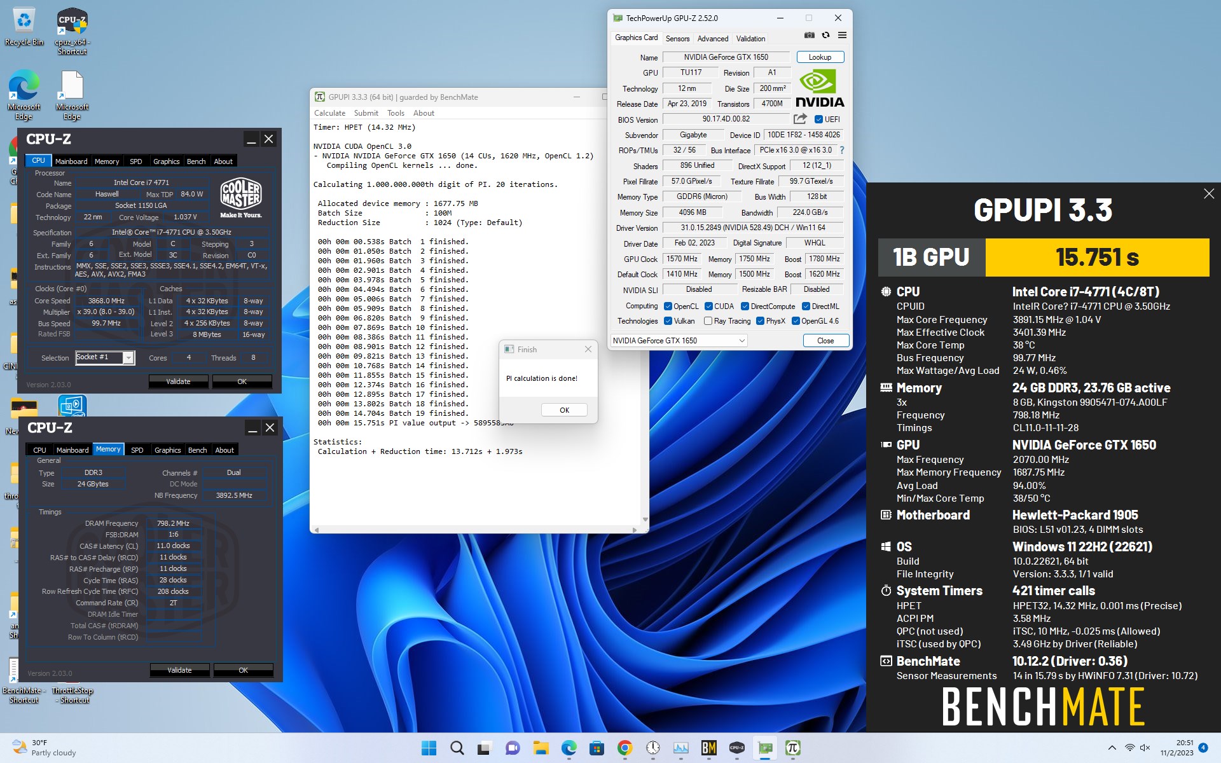Open taskbar date and time
The image size is (1221, 763).
click(1176, 748)
